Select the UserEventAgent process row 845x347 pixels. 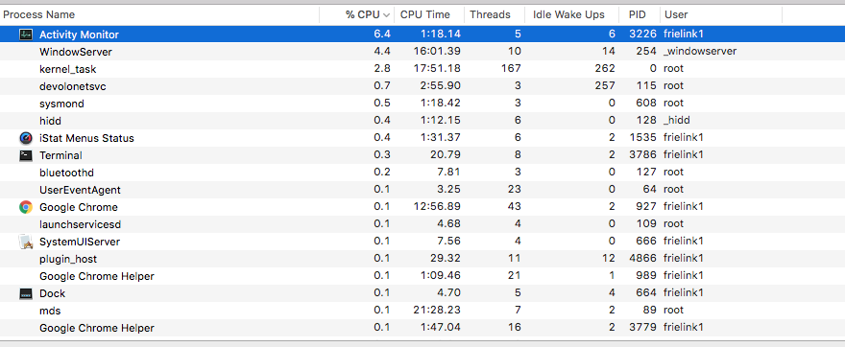[422, 190]
